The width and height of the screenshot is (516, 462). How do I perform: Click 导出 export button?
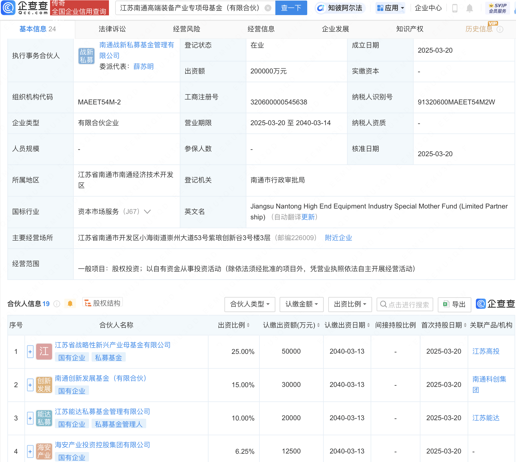(455, 304)
